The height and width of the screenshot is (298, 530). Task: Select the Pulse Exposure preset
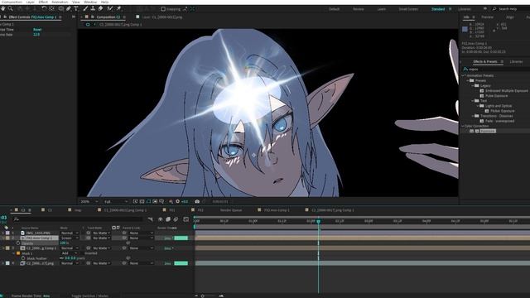pyautogui.click(x=496, y=96)
